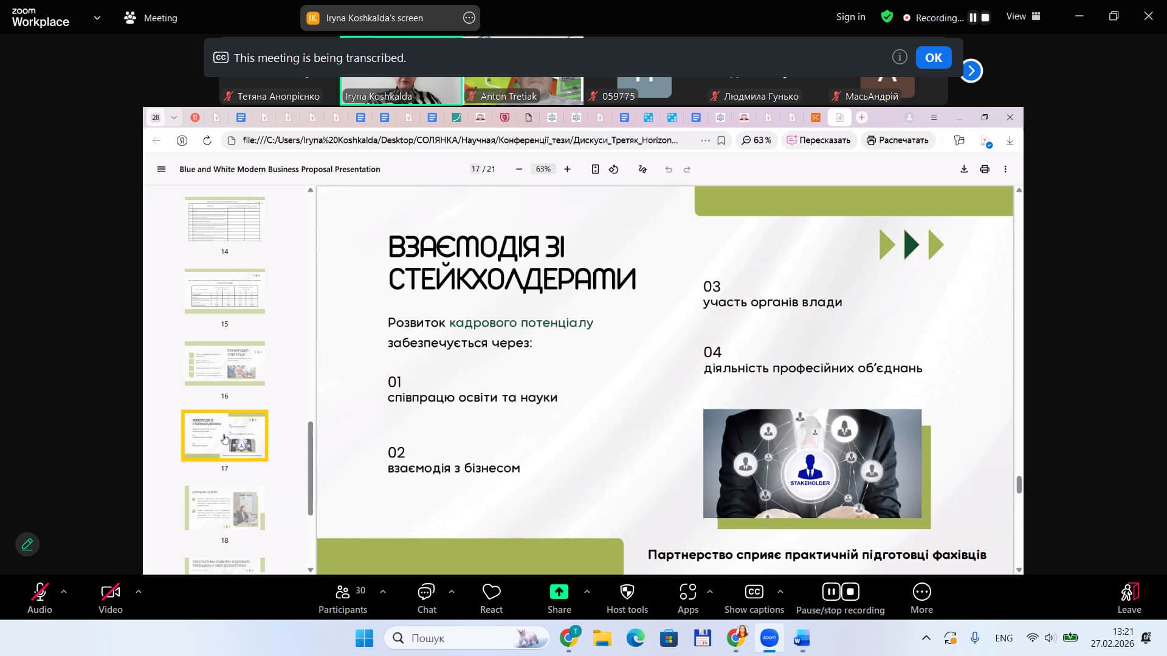Image resolution: width=1167 pixels, height=656 pixels.
Task: Click the annotation pencil icon
Action: [27, 544]
